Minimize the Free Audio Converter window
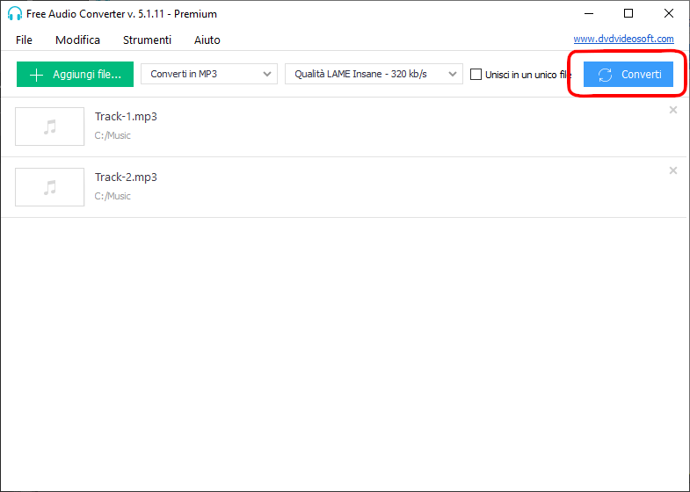Image resolution: width=690 pixels, height=492 pixels. [x=589, y=14]
